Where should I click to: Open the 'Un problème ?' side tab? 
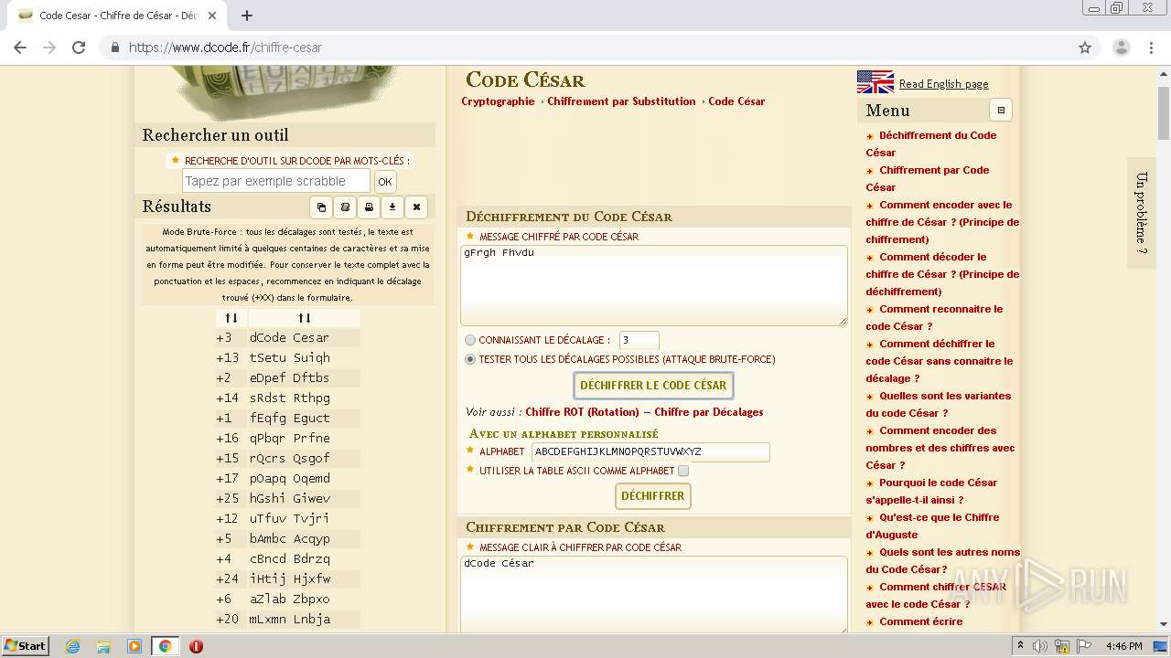tap(1141, 213)
